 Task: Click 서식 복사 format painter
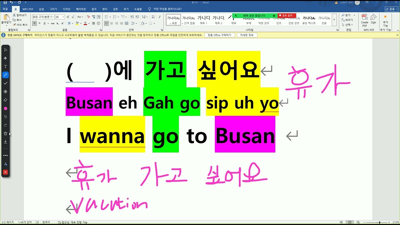(20, 25)
